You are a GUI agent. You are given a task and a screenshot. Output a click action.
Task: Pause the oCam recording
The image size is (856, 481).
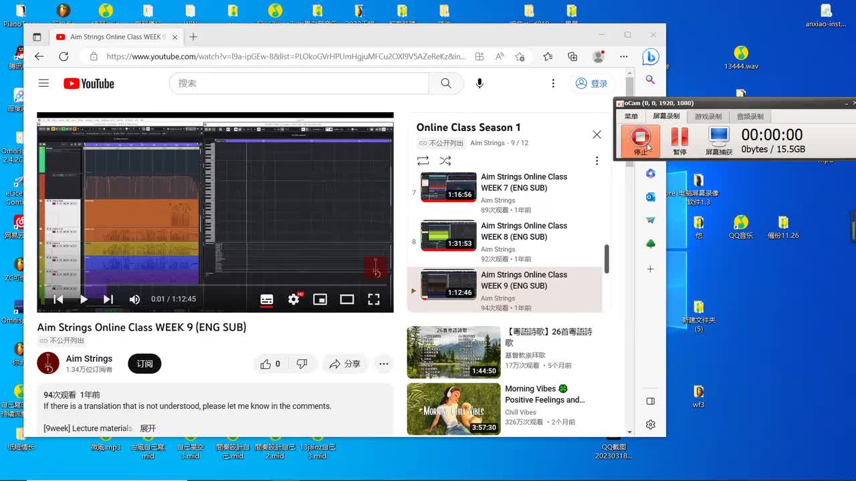click(x=679, y=140)
